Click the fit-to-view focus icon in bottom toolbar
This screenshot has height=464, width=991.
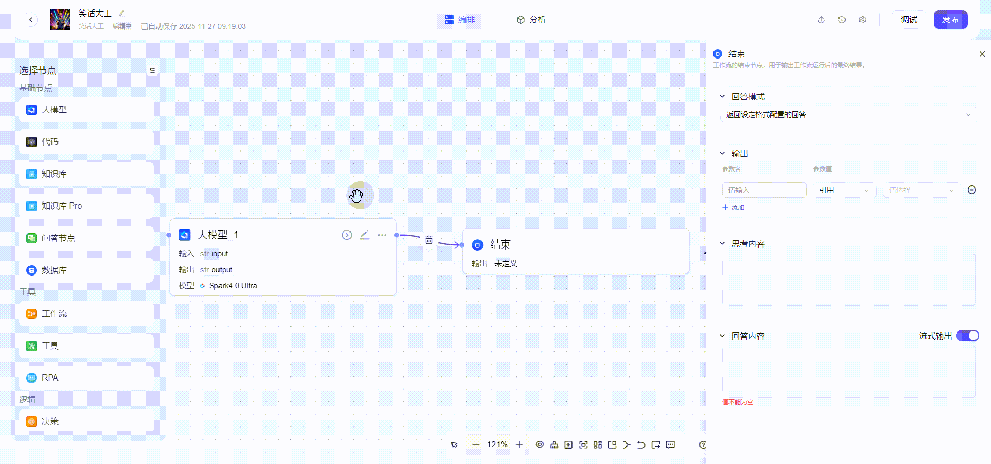tap(584, 445)
